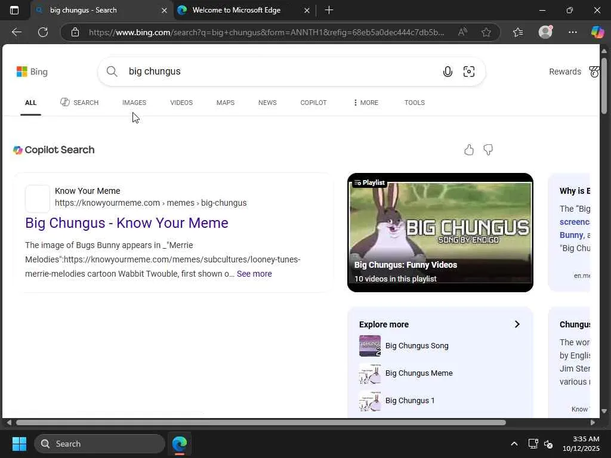The image size is (611, 458).
Task: Open Big Chungus 1 suggestion
Action: click(409, 400)
